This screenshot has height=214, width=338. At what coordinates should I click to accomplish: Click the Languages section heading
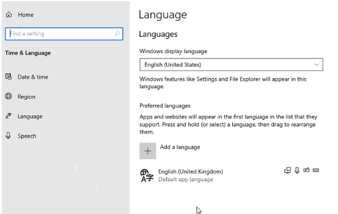pyautogui.click(x=158, y=34)
